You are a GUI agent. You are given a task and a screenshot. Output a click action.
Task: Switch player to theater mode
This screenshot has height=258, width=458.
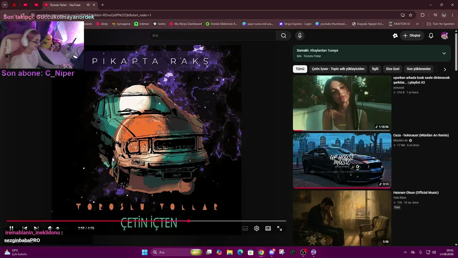tap(268, 228)
